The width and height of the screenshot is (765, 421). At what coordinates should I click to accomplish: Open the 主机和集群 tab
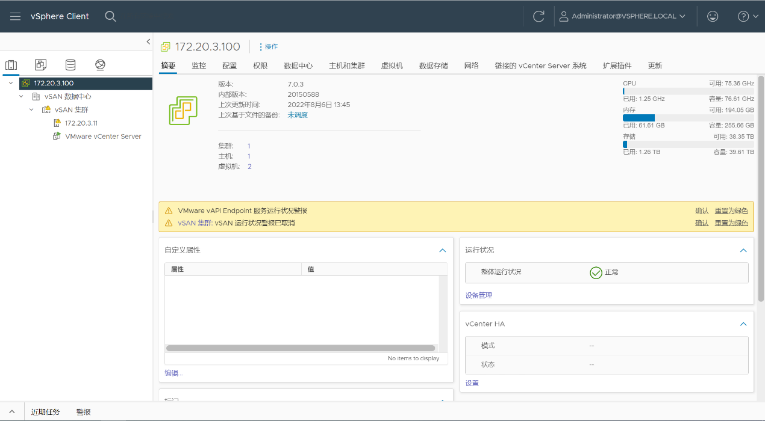tap(347, 66)
